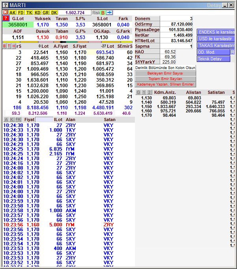
Task: Open the AK yellow toolbar button
Action: coord(12,13)
